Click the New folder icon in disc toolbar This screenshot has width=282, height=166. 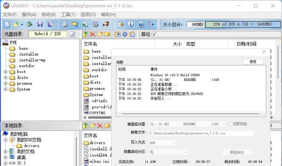pos(100,34)
